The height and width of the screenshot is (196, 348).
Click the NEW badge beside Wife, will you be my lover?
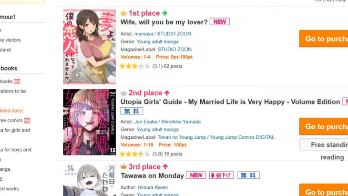220,22
